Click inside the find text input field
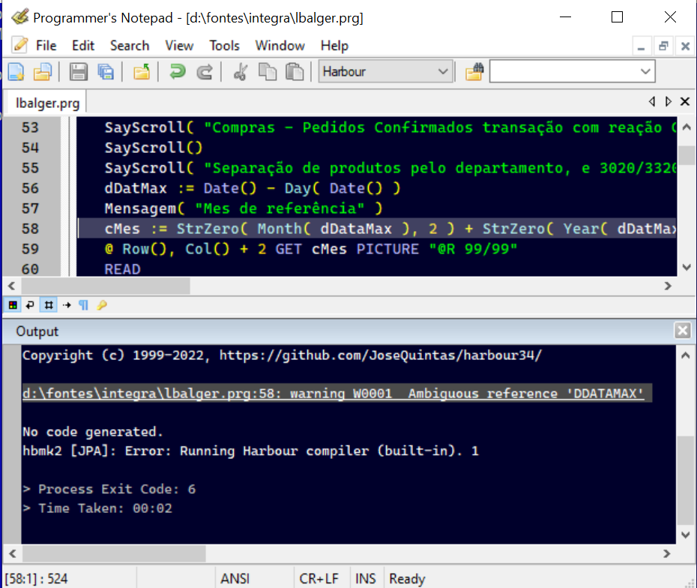The height and width of the screenshot is (588, 697). pos(563,71)
